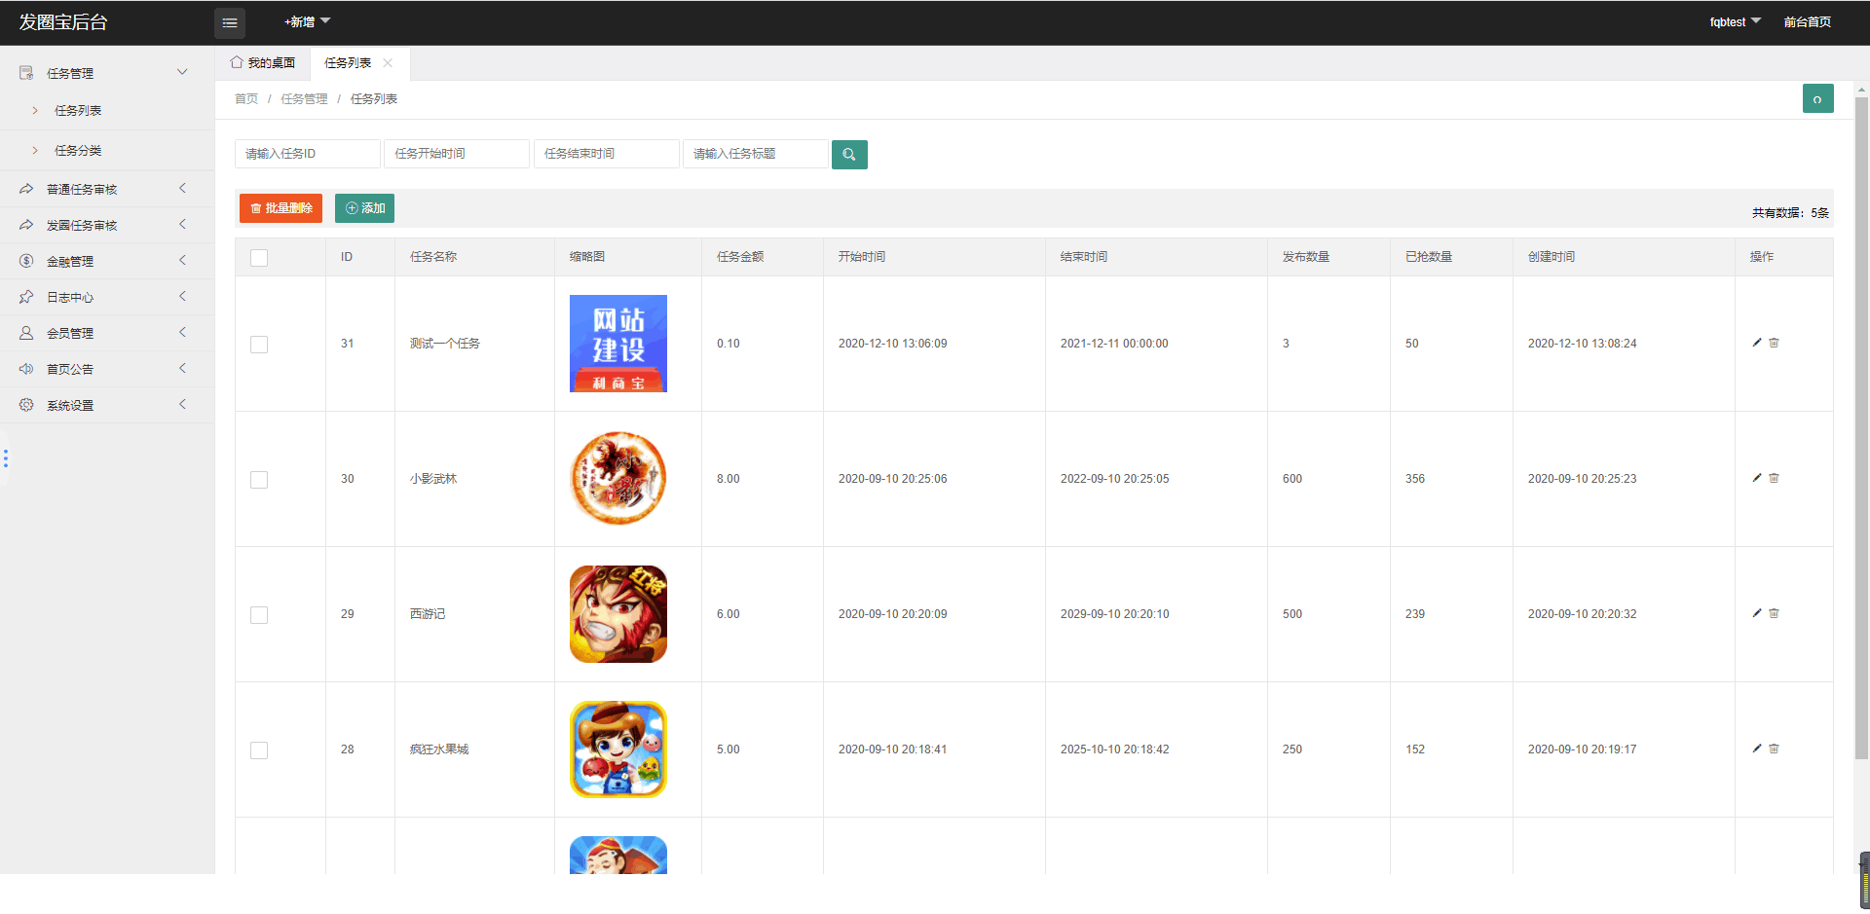Click delete trash icon for task 31

point(1775,343)
